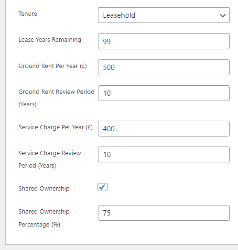Click the chevron arrow in the Tenure select
The width and height of the screenshot is (238, 250).
(x=223, y=15)
